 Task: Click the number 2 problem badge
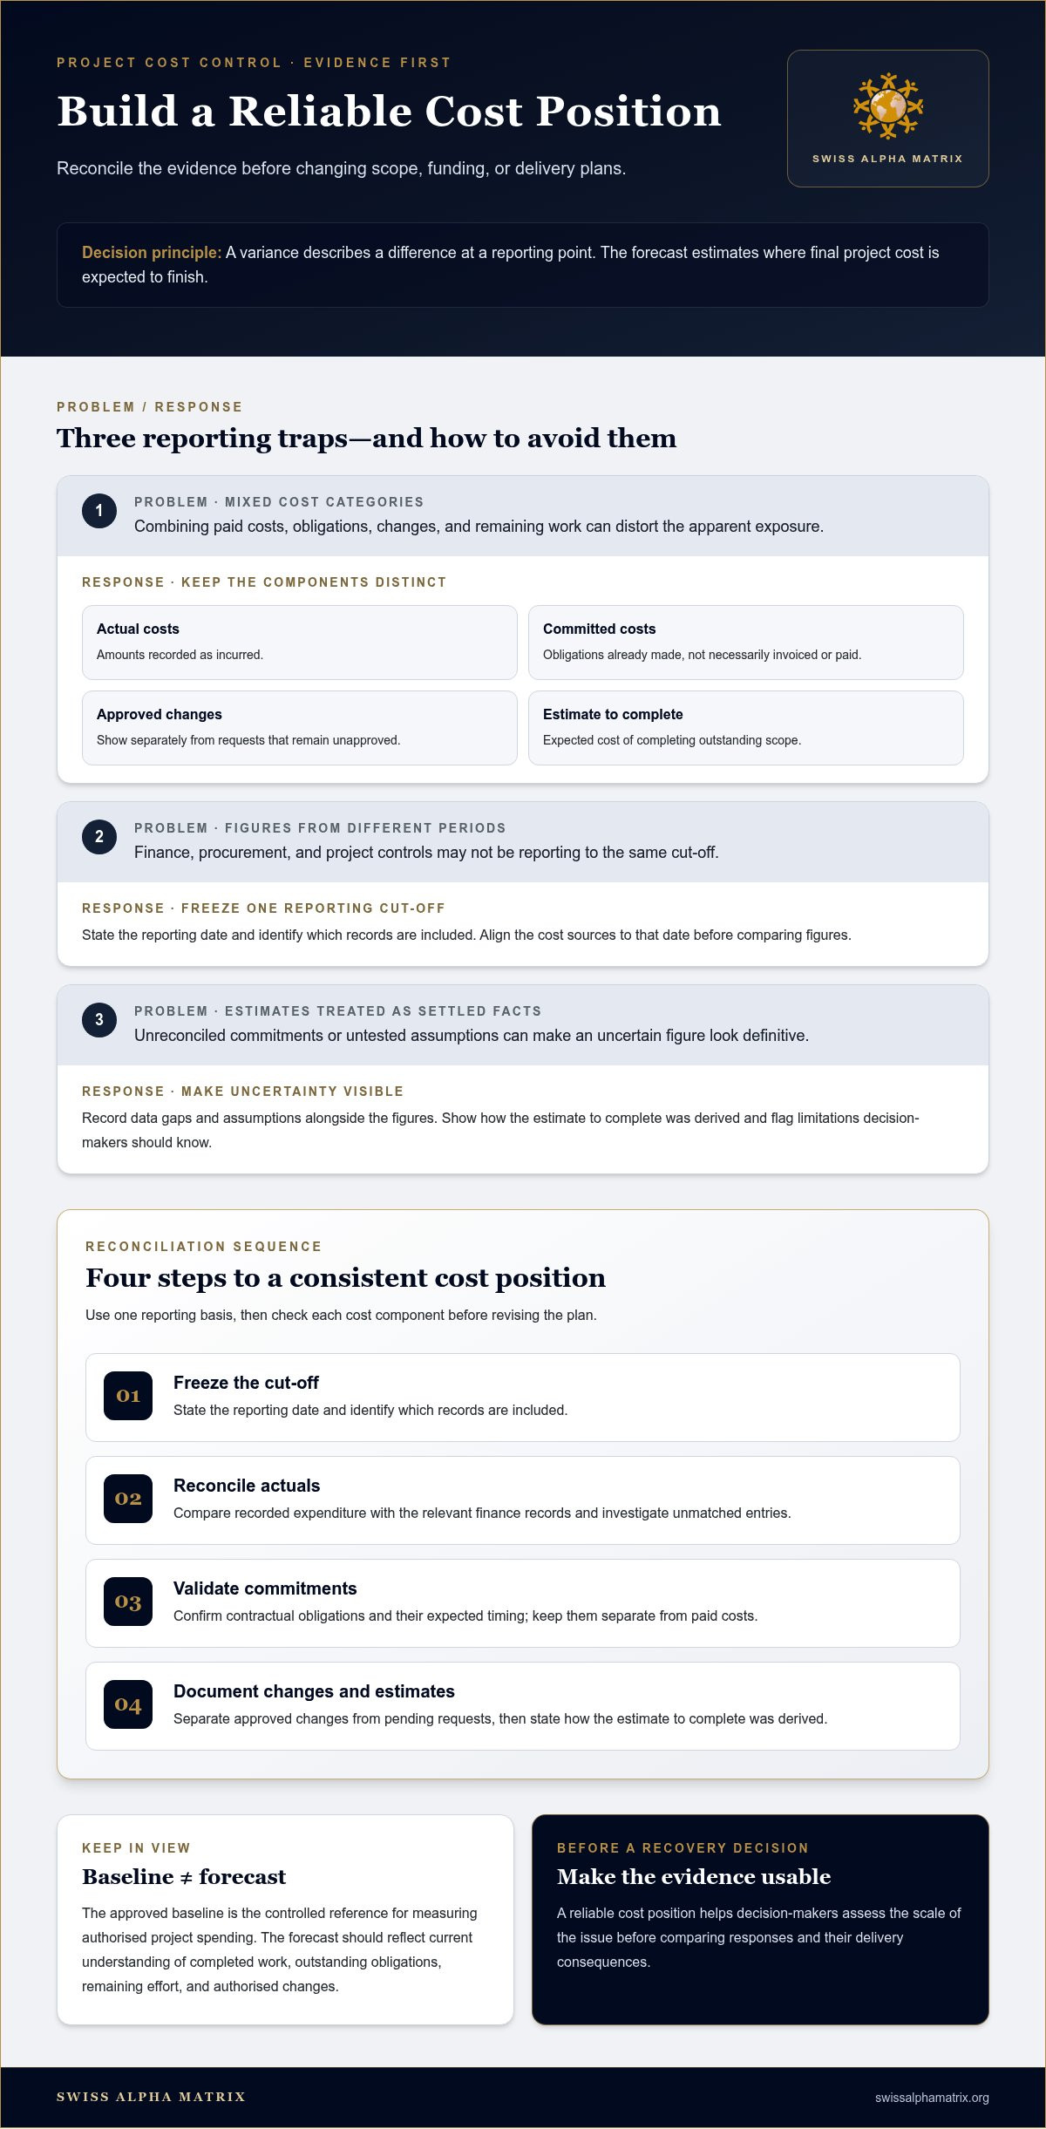(99, 837)
